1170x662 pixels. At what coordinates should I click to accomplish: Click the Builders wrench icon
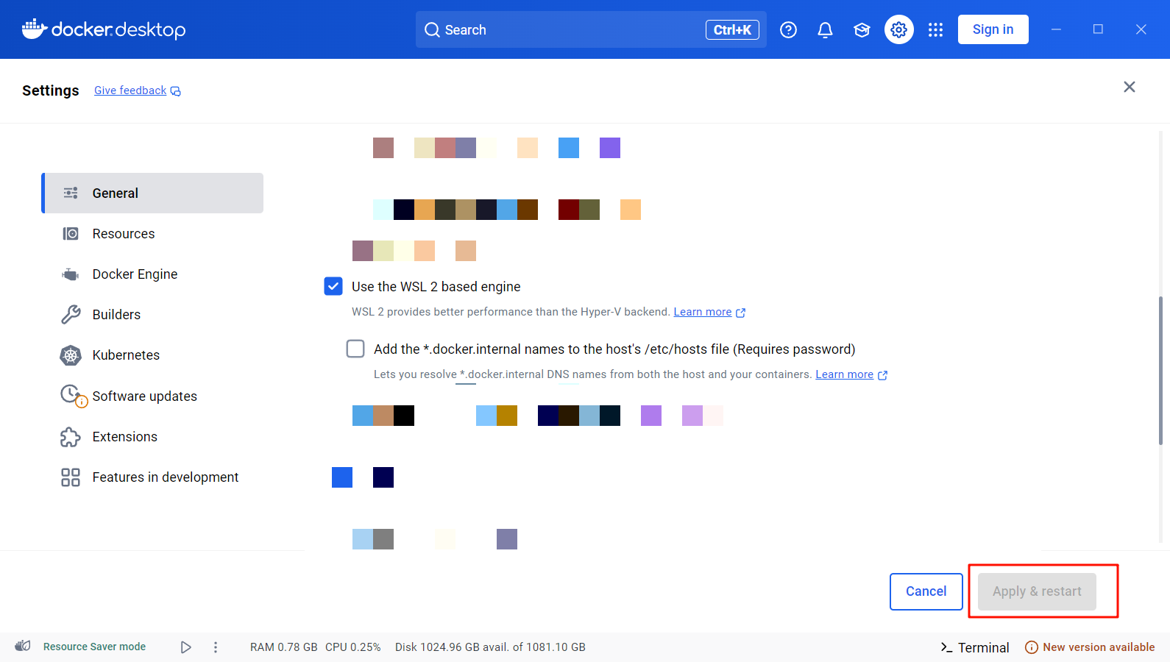71,315
